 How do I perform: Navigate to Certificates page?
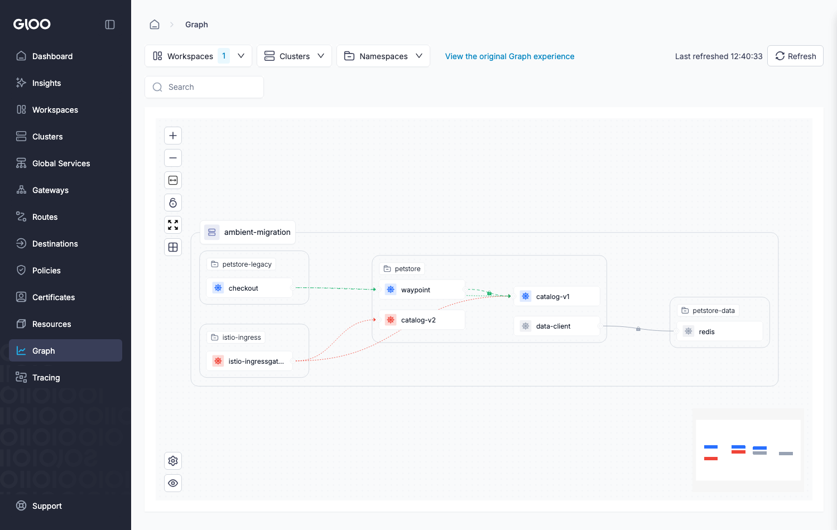(65, 297)
